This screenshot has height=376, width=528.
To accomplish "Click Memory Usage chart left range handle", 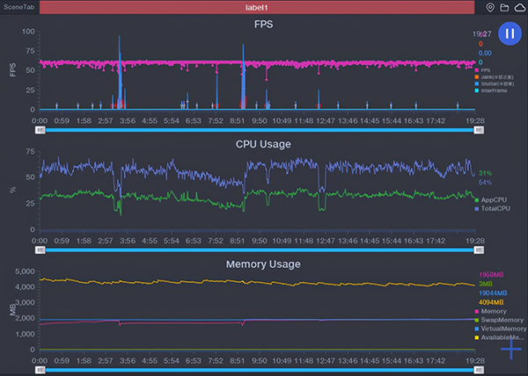I will coord(40,369).
